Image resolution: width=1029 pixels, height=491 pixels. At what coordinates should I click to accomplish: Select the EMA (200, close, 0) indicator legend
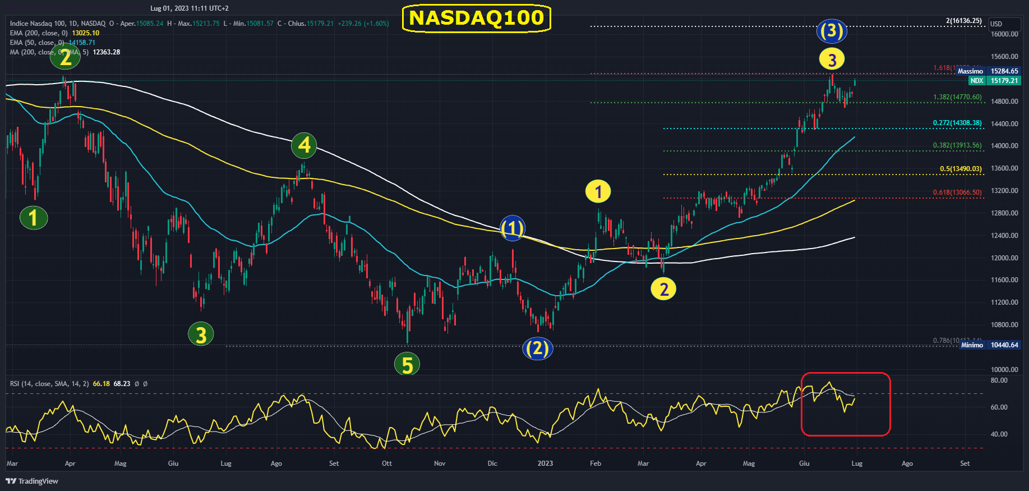(x=39, y=33)
